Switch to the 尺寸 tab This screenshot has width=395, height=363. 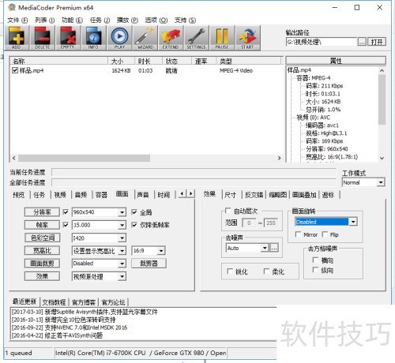(231, 195)
